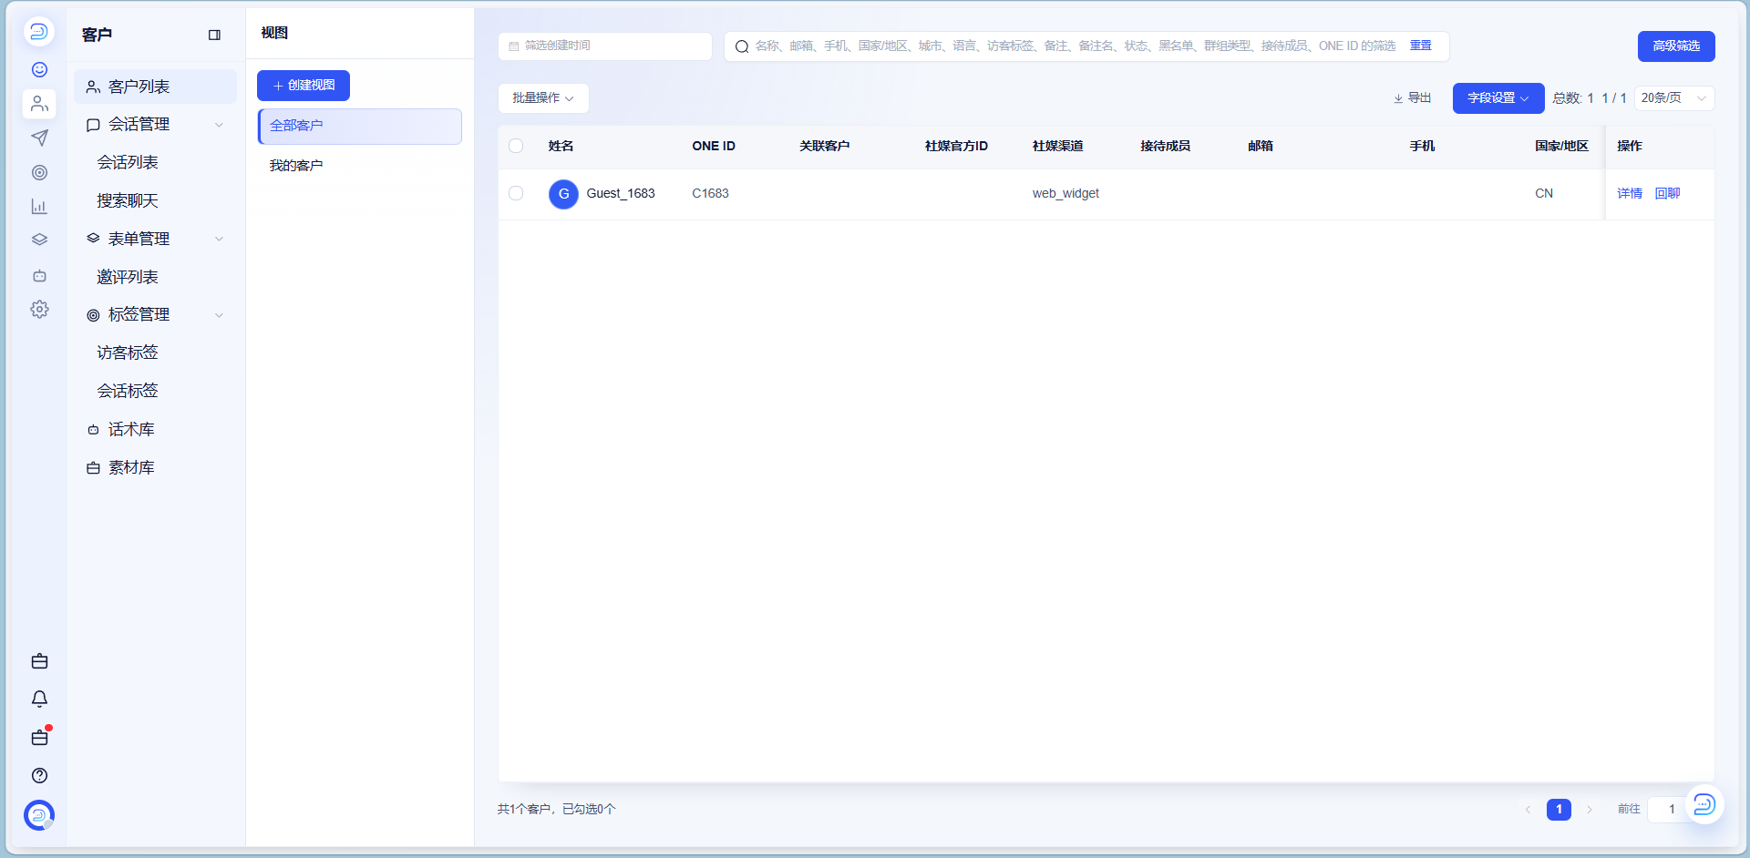Click the 创建视图 button
This screenshot has height=858, width=1750.
tap(304, 86)
